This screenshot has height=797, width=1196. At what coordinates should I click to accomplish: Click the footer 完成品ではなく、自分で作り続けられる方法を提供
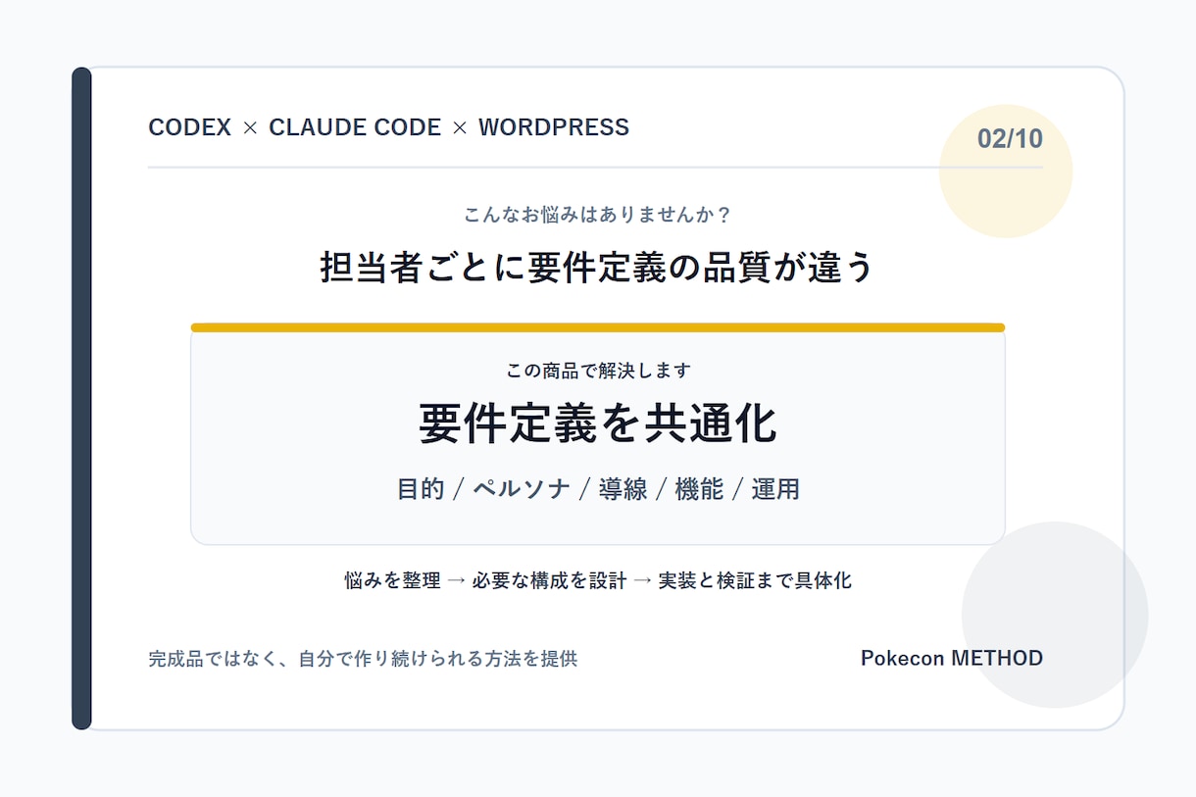[x=363, y=659]
